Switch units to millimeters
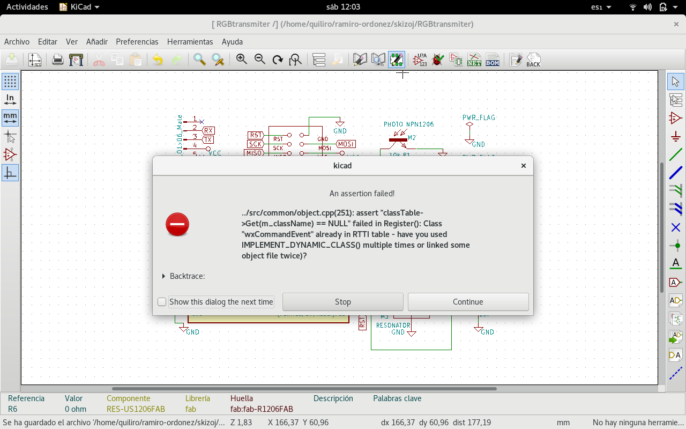 click(x=10, y=118)
